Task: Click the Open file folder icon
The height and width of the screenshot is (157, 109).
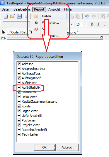Action: (x=13, y=16)
